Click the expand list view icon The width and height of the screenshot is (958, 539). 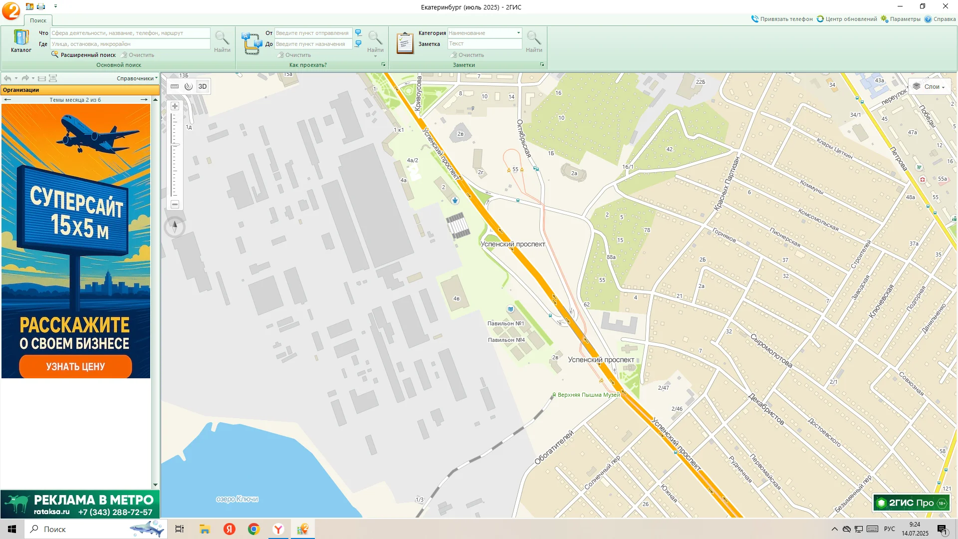[x=53, y=78]
